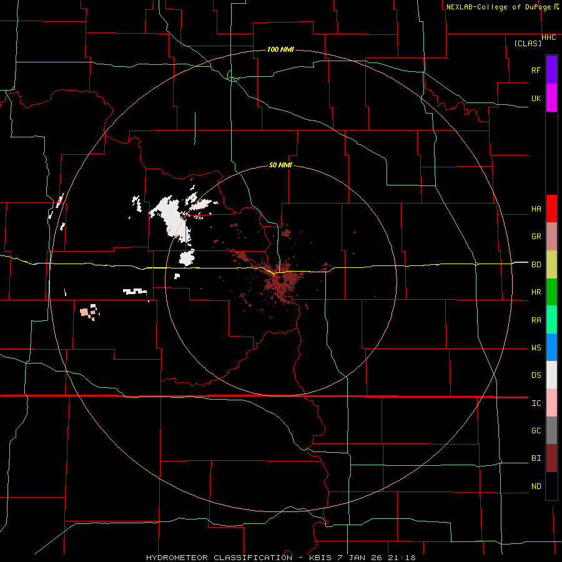The image size is (562, 562).
Task: Click the HR legend label
Action: pos(536,292)
